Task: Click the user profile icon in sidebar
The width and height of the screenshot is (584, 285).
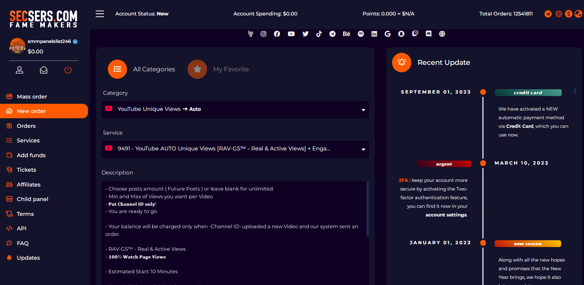Action: tap(19, 70)
